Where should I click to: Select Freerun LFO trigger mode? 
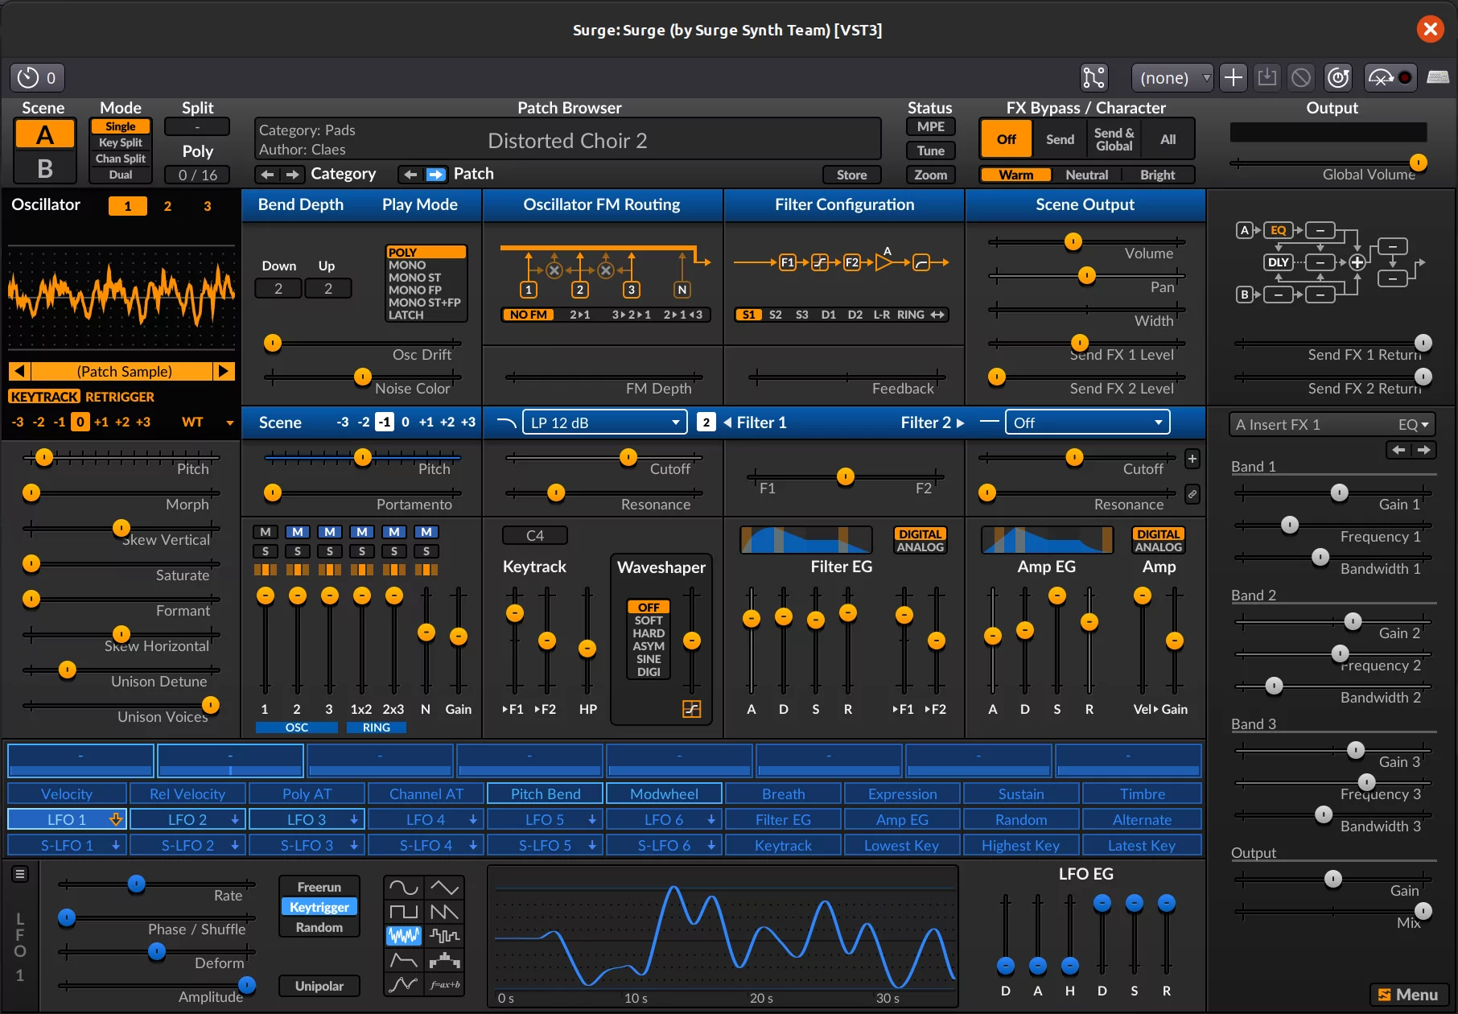click(319, 887)
